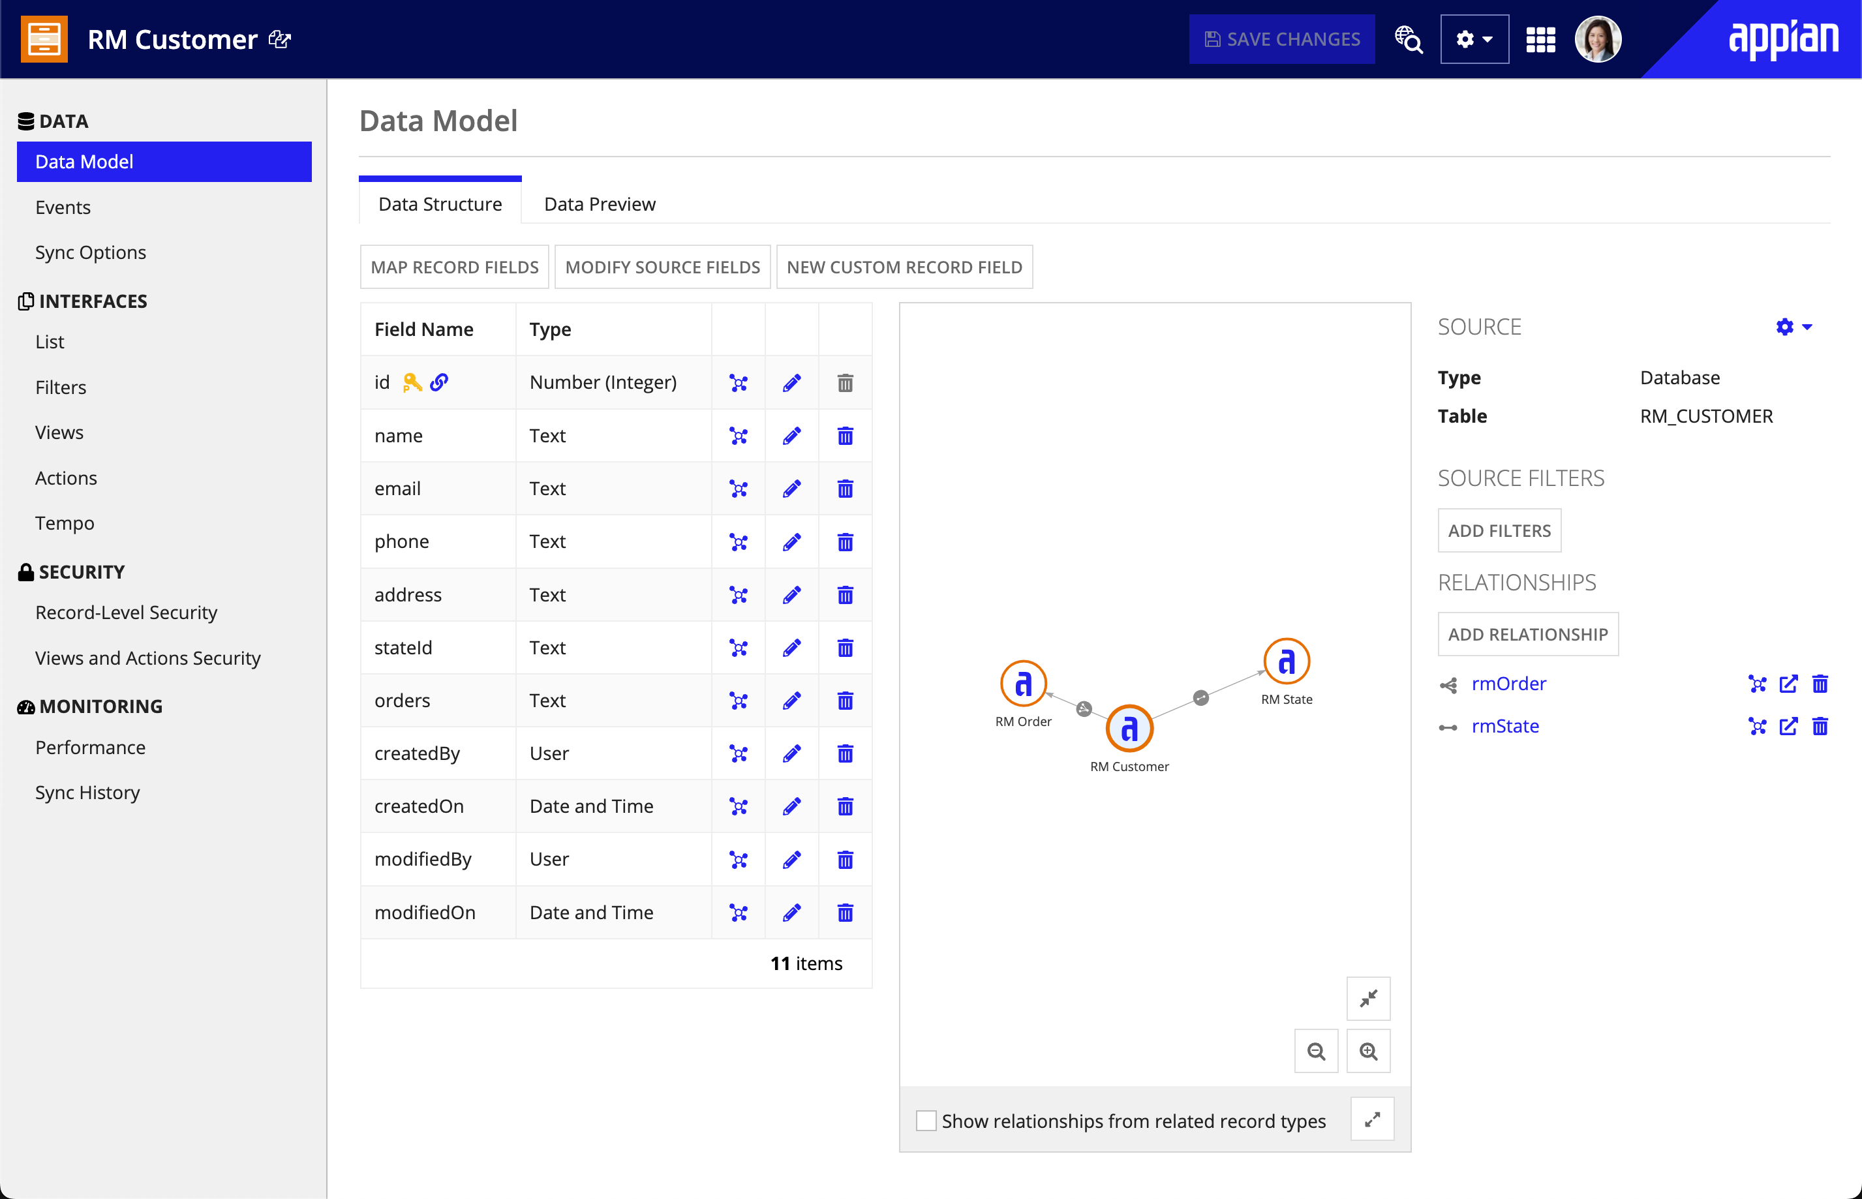Edit the email field with pencil icon

(791, 489)
